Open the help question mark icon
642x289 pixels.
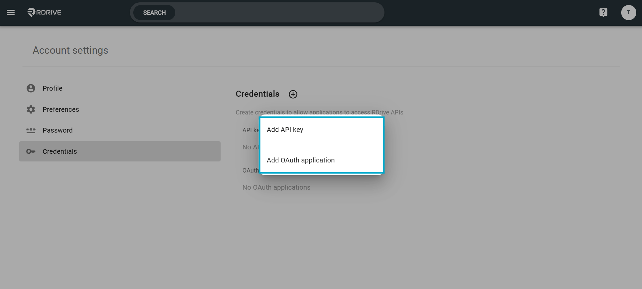click(x=603, y=13)
